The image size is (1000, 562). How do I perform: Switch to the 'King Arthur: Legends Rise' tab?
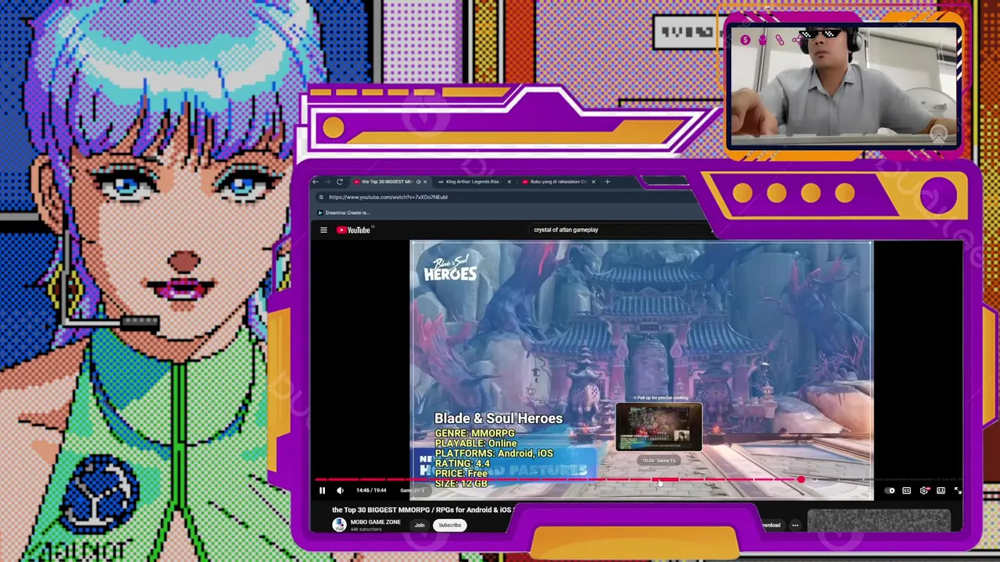(x=473, y=182)
